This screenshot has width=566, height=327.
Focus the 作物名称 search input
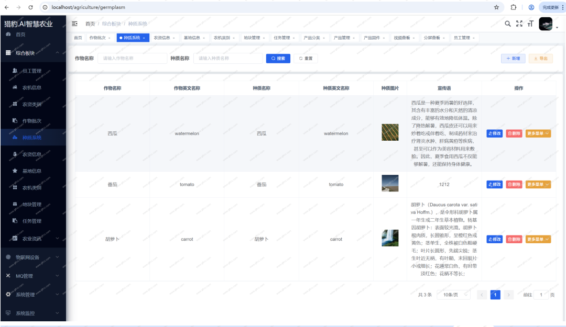132,59
